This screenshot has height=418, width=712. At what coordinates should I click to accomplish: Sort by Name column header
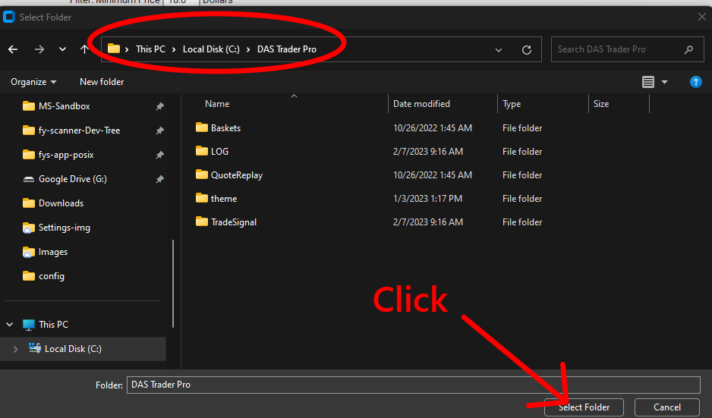(x=217, y=104)
